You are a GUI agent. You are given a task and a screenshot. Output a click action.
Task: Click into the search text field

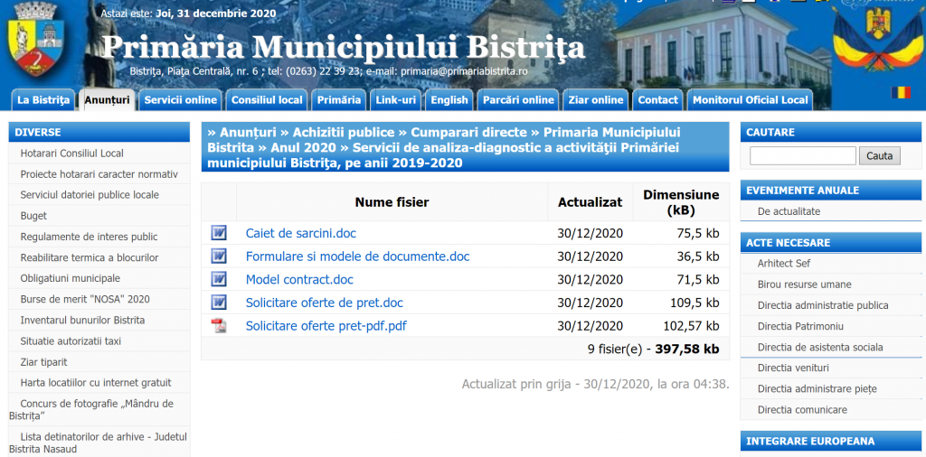pyautogui.click(x=802, y=155)
